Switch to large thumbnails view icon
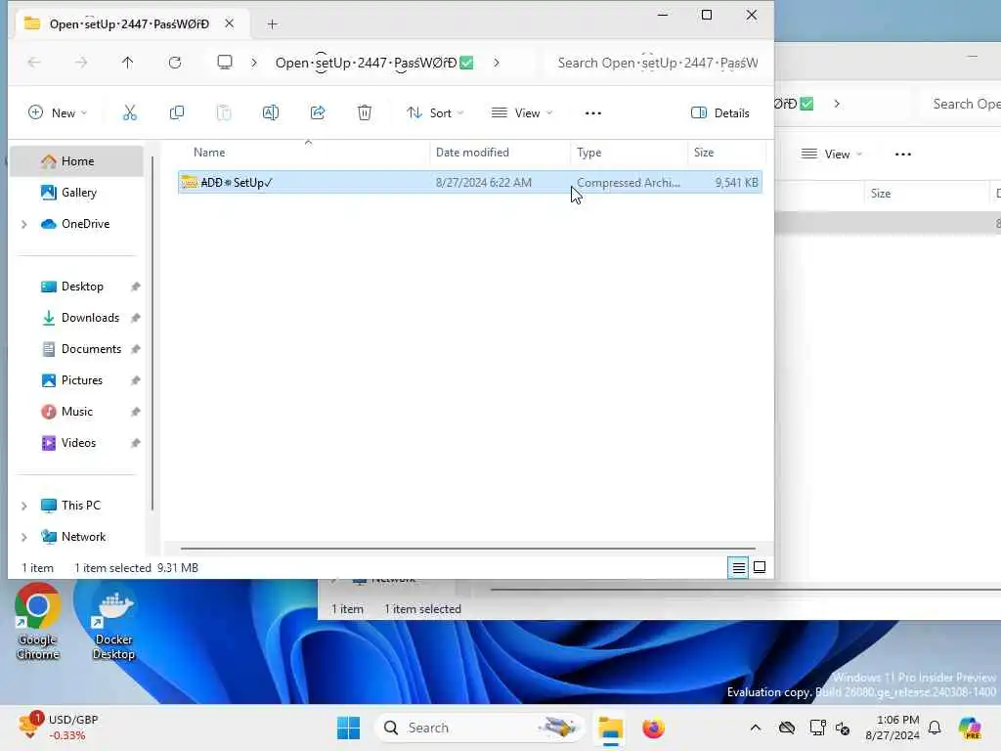This screenshot has width=1001, height=751. tap(760, 567)
